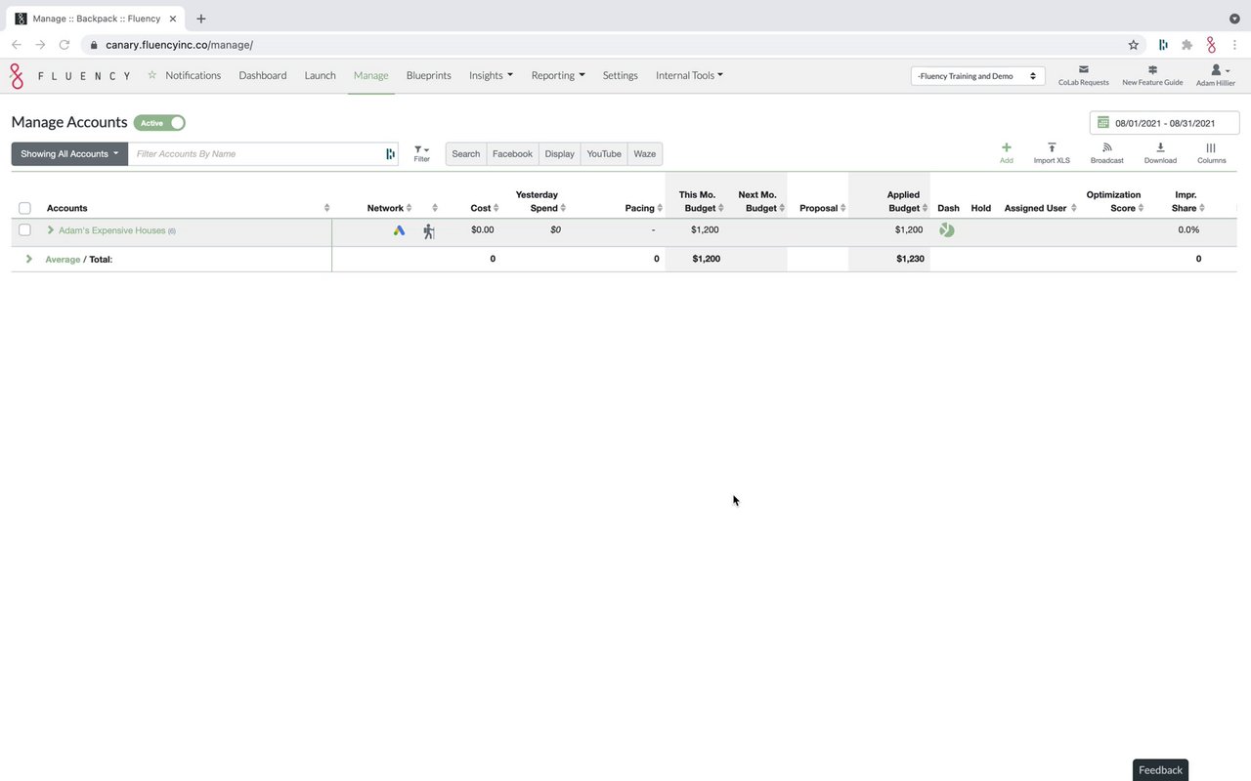Filter accounts by YouTube channel
This screenshot has height=781, width=1251.
pos(604,154)
